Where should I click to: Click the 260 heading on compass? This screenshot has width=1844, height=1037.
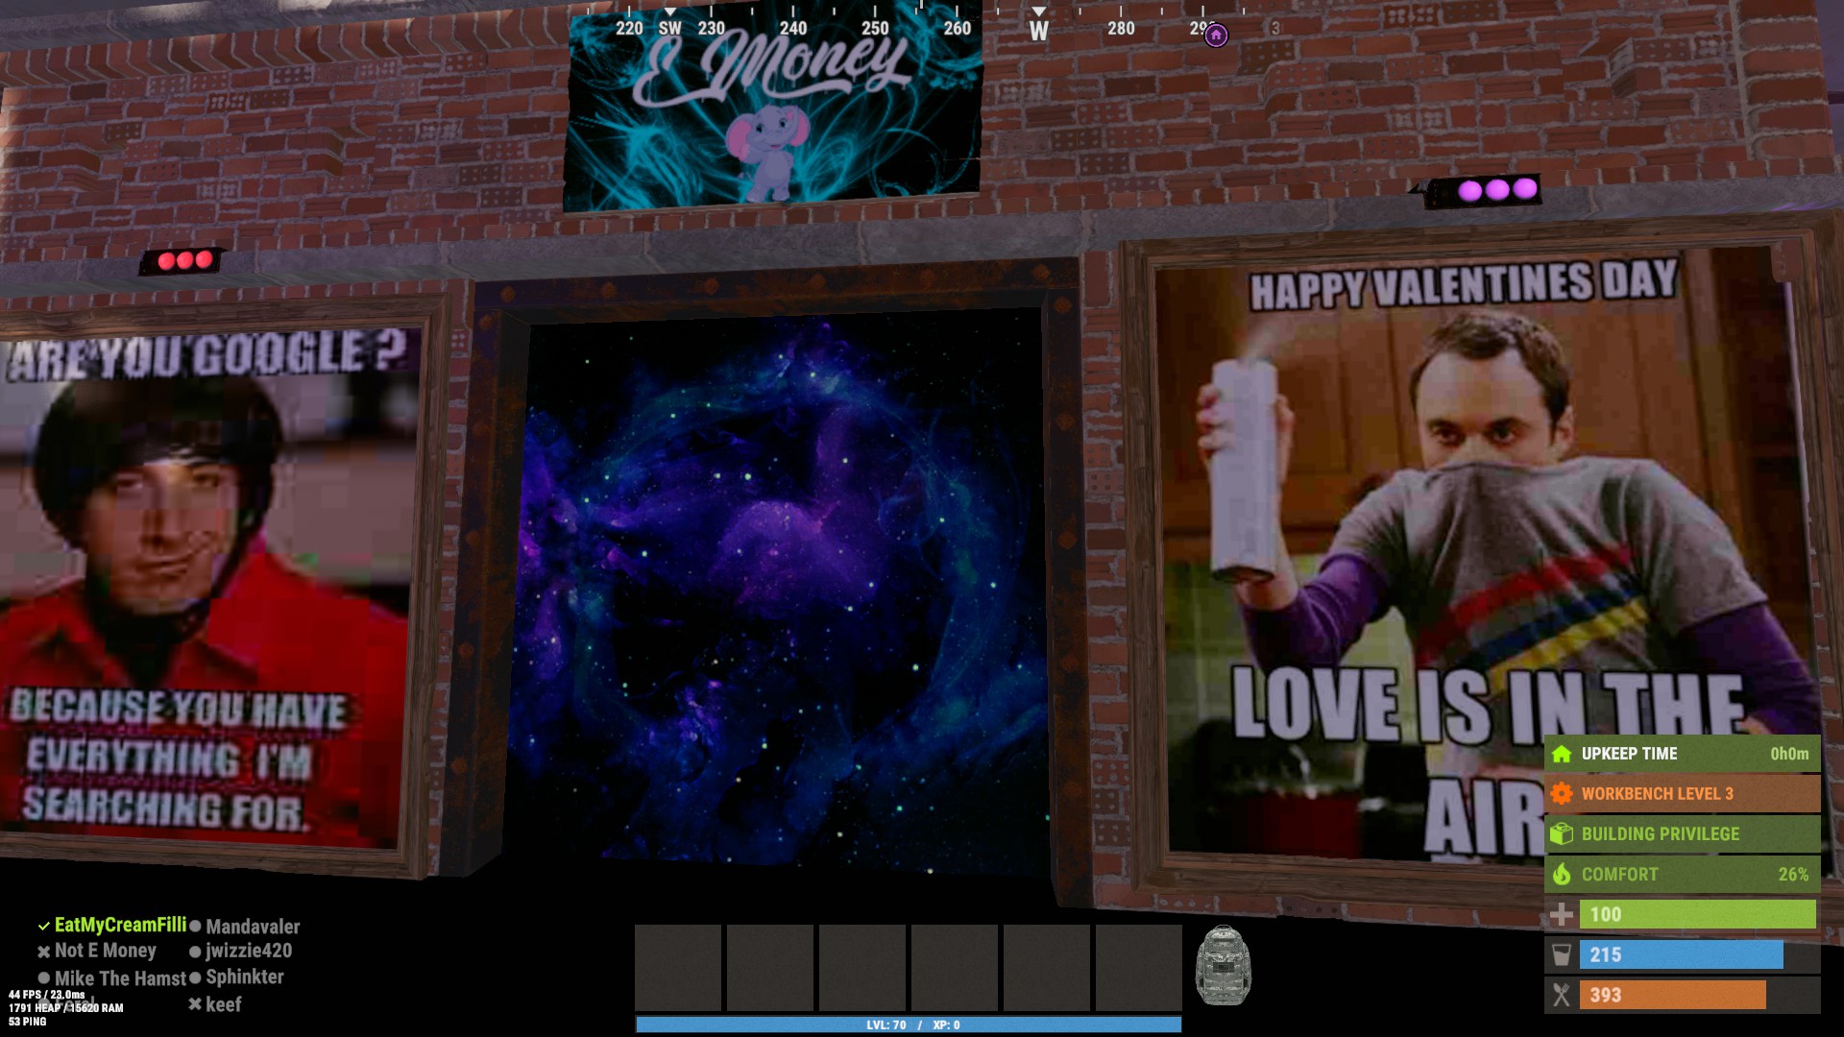(x=958, y=29)
